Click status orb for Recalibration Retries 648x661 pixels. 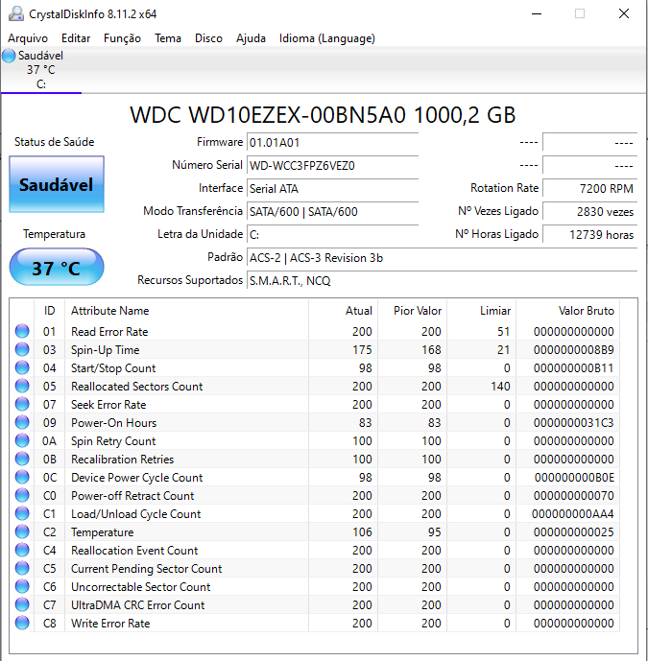(22, 459)
